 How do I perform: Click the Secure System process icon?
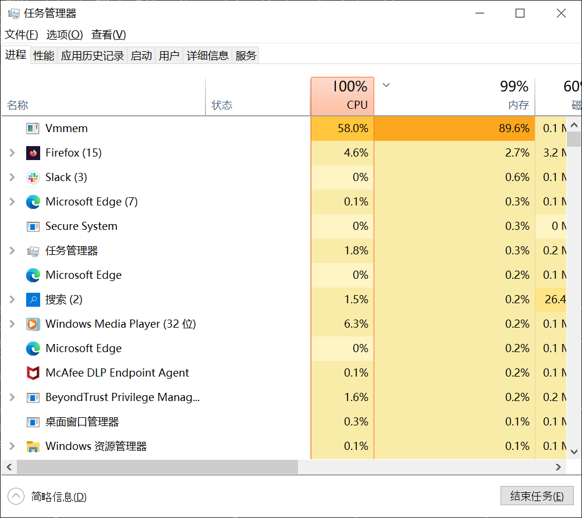(x=33, y=226)
